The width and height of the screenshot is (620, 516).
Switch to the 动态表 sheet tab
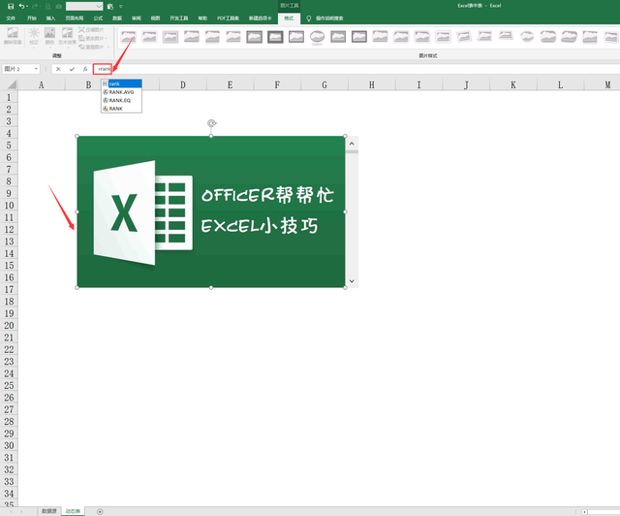(73, 511)
